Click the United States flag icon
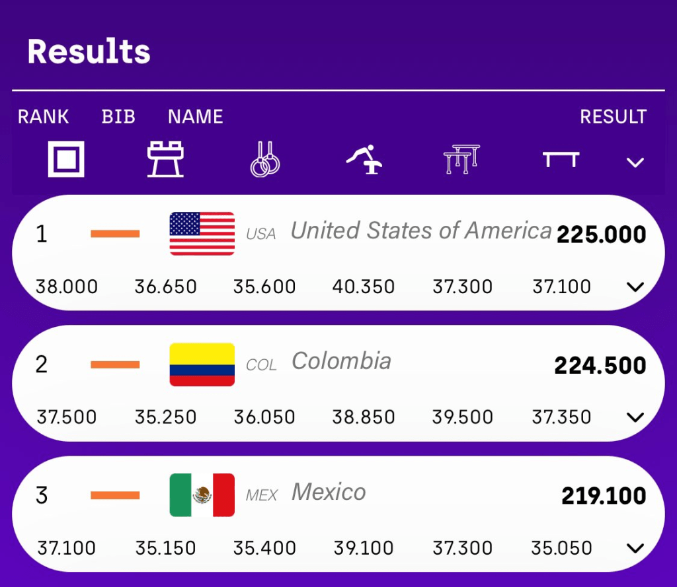The height and width of the screenshot is (587, 677). pyautogui.click(x=202, y=233)
